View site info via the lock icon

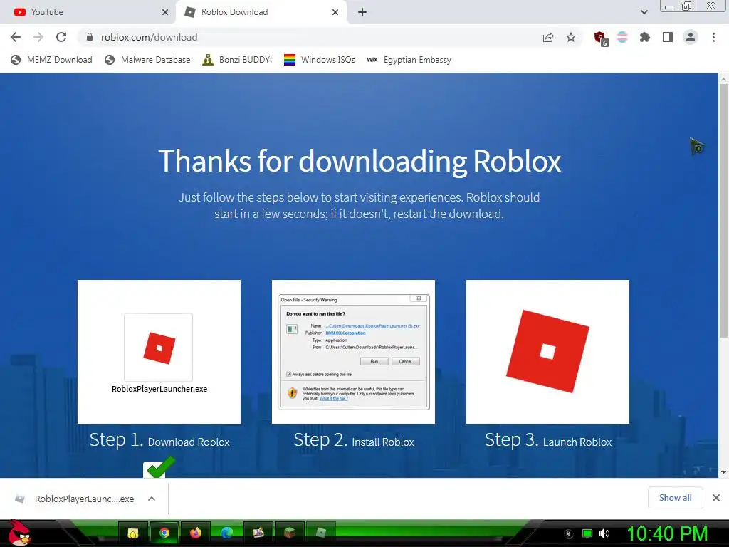90,37
